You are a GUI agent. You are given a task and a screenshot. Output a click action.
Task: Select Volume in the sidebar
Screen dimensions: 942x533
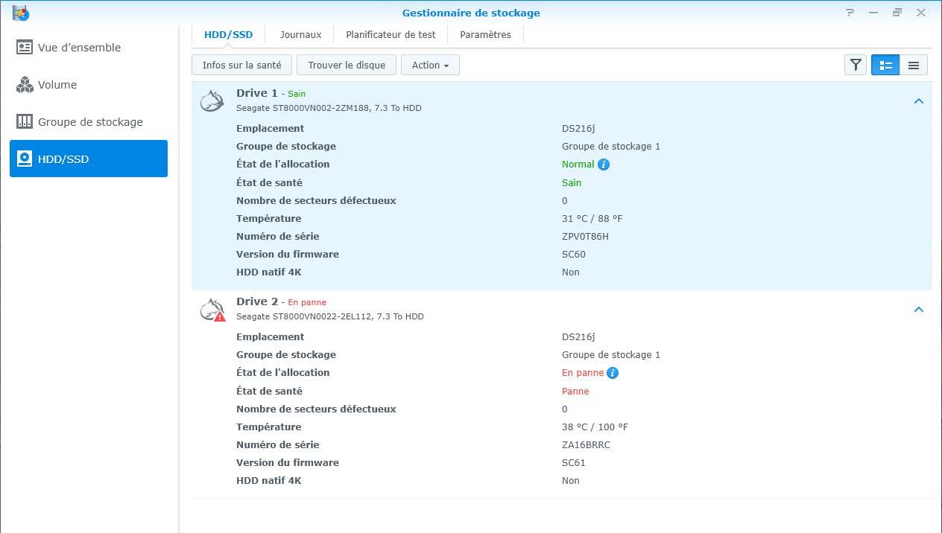(57, 85)
